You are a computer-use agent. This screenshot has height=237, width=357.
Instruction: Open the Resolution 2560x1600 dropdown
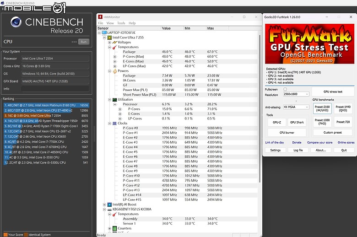(296, 94)
